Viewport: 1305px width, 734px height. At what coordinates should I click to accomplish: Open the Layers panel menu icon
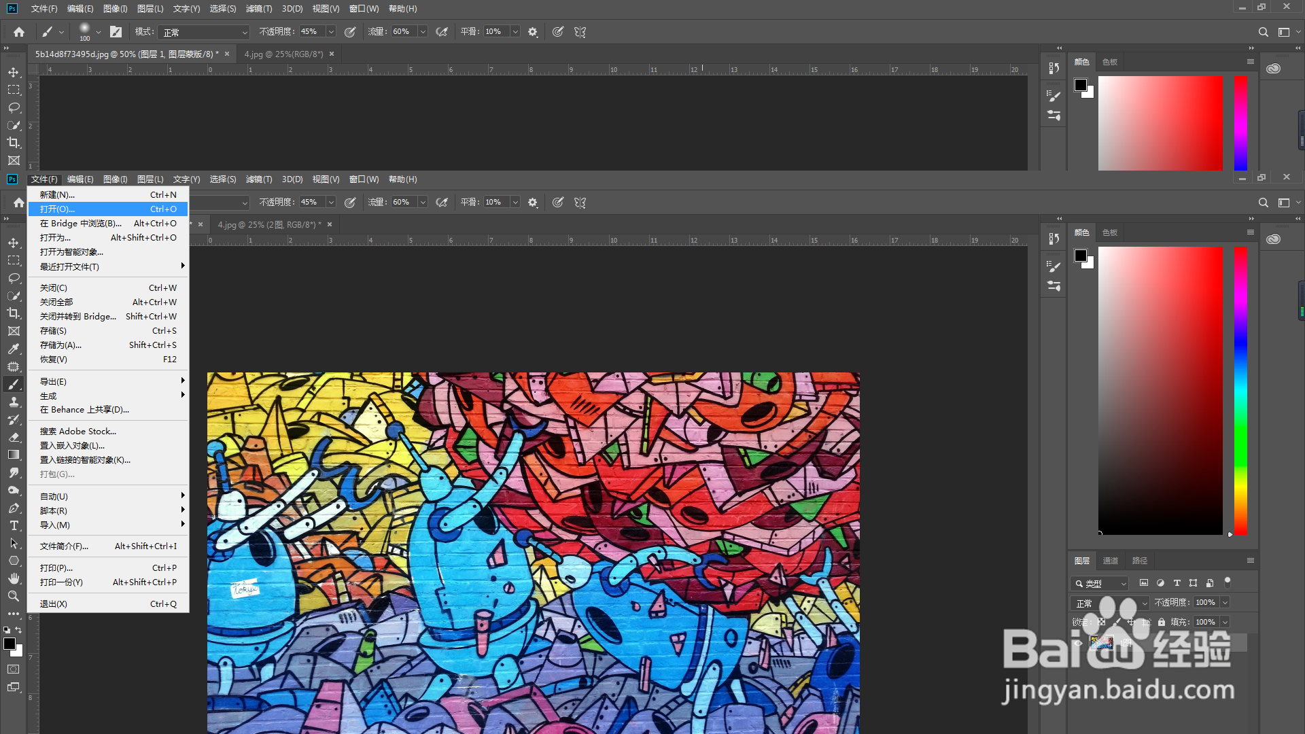tap(1250, 561)
